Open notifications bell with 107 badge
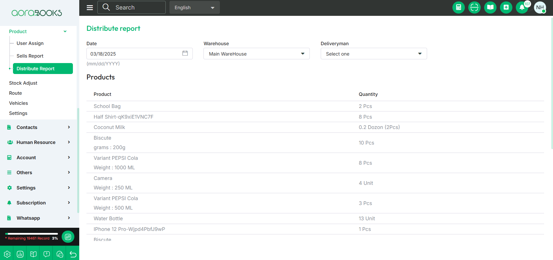The height and width of the screenshot is (260, 553). (x=522, y=7)
